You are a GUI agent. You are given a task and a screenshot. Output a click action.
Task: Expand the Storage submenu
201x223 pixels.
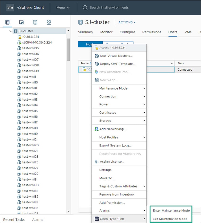[119, 121]
